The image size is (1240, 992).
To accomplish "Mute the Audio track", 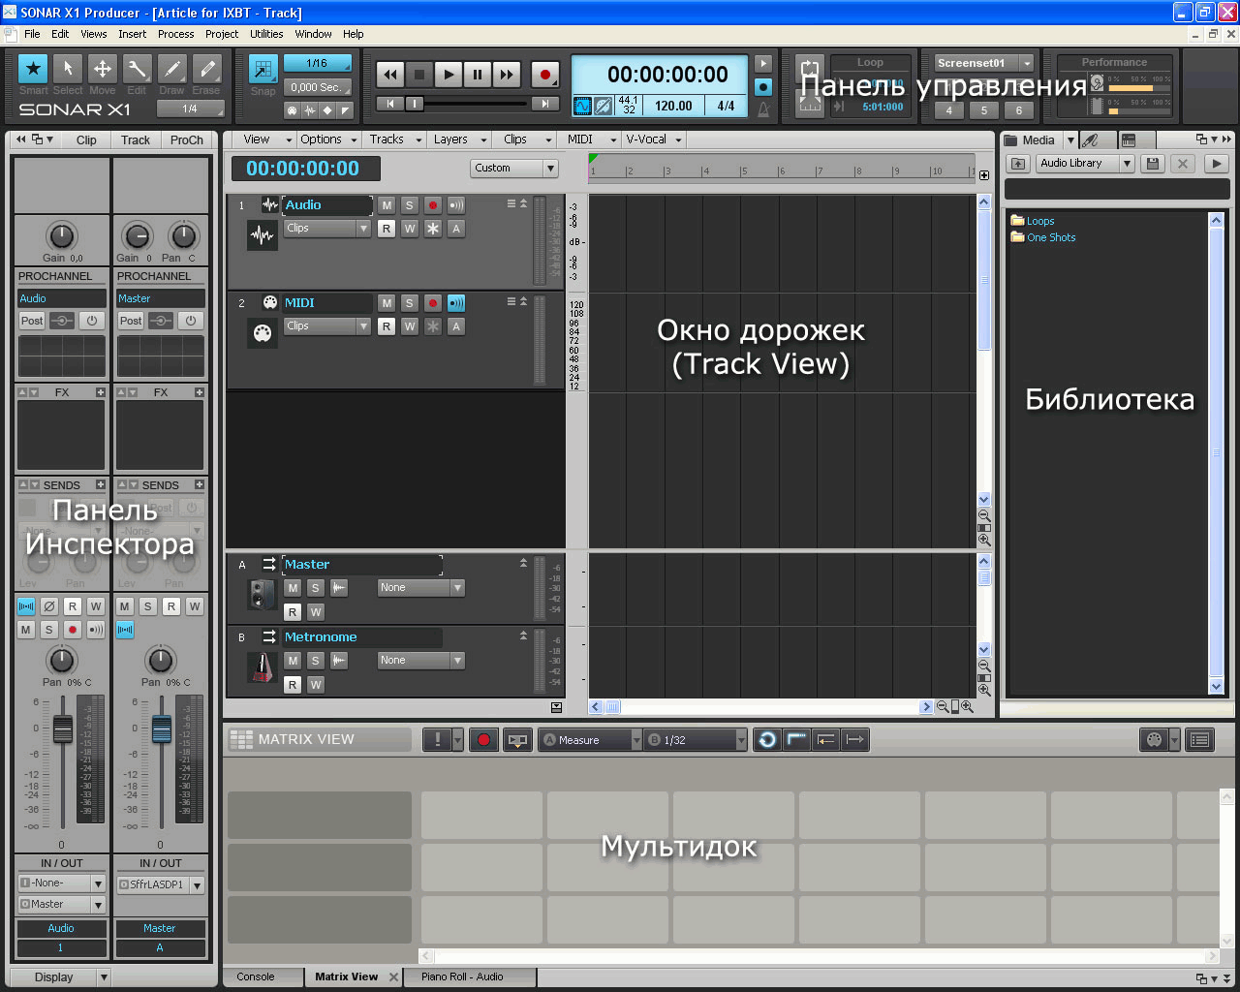I will [x=387, y=205].
